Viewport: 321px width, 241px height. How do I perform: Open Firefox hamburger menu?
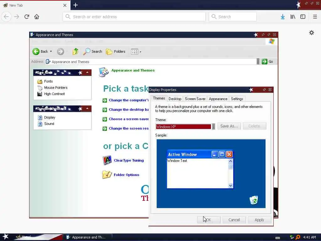[315, 17]
